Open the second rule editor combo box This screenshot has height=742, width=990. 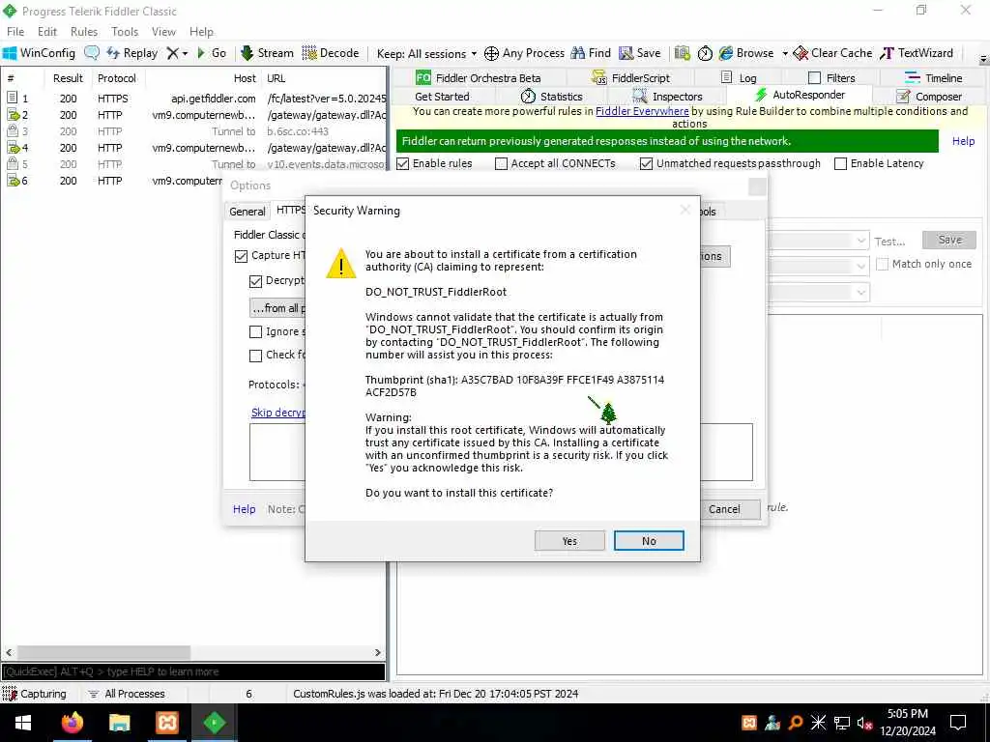818,267
